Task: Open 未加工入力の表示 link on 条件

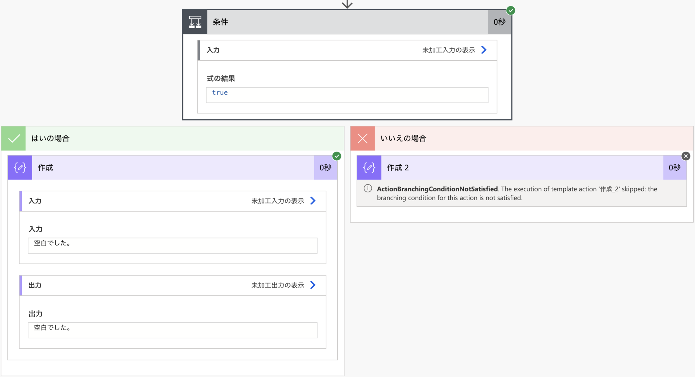Action: (x=448, y=50)
